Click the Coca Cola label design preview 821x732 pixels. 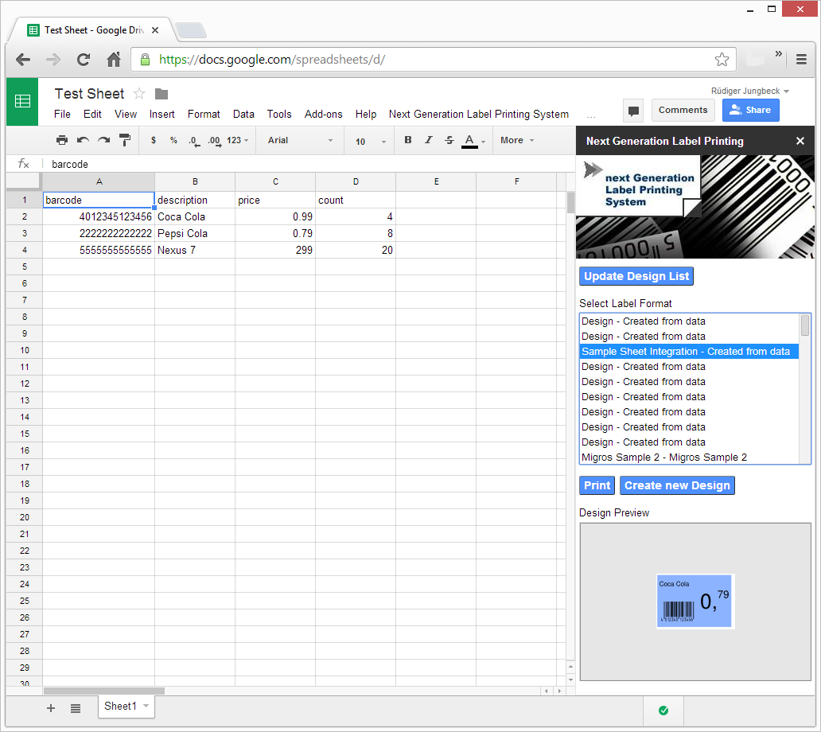[695, 602]
